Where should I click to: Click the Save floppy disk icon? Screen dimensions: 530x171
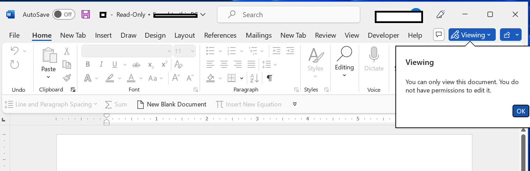86,14
